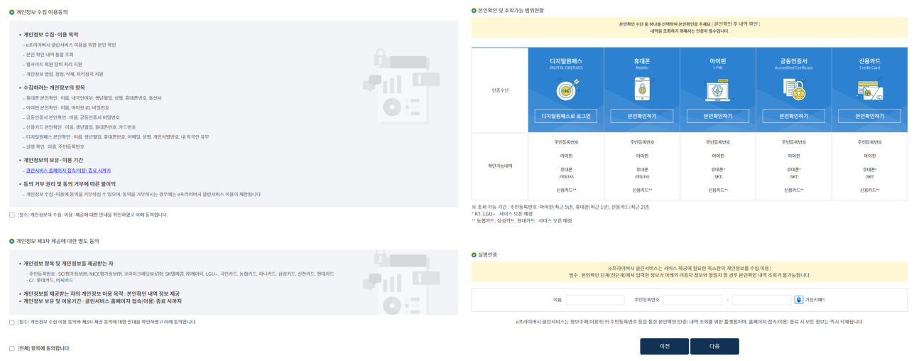The image size is (914, 361).
Task: Click the I-PIN laptop shield icon
Action: click(717, 90)
